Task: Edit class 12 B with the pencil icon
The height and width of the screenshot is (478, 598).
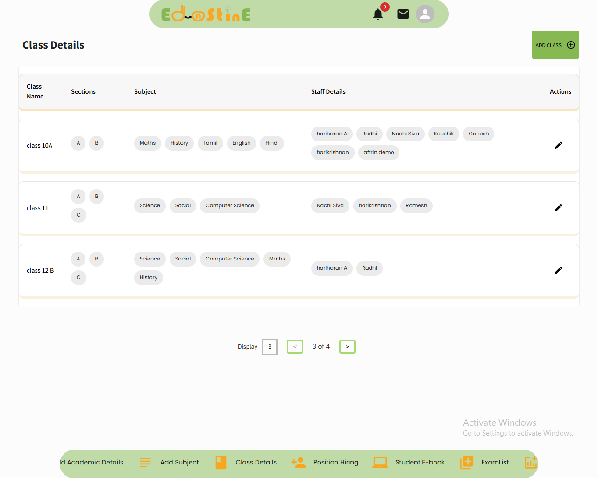Action: [x=558, y=270]
